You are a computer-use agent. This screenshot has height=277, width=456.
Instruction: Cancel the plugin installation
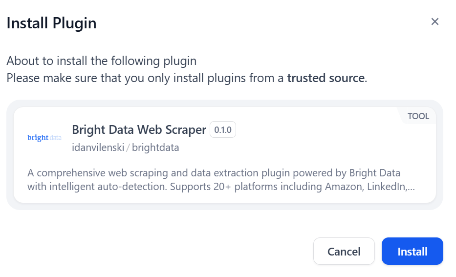344,251
